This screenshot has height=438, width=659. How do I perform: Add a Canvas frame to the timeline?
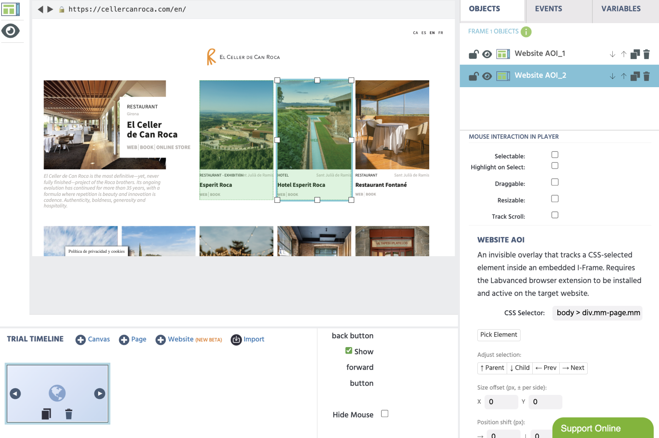pos(93,339)
